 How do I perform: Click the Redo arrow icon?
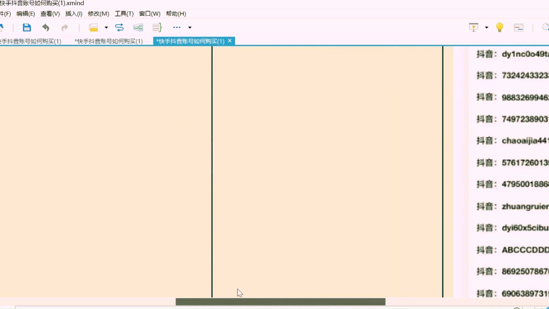[x=65, y=27]
